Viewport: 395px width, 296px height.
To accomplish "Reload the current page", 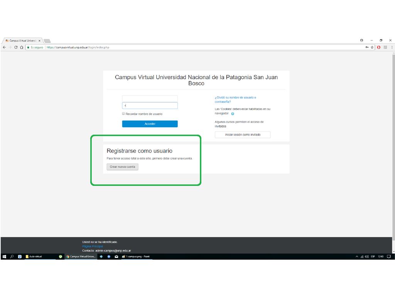I will (16, 47).
